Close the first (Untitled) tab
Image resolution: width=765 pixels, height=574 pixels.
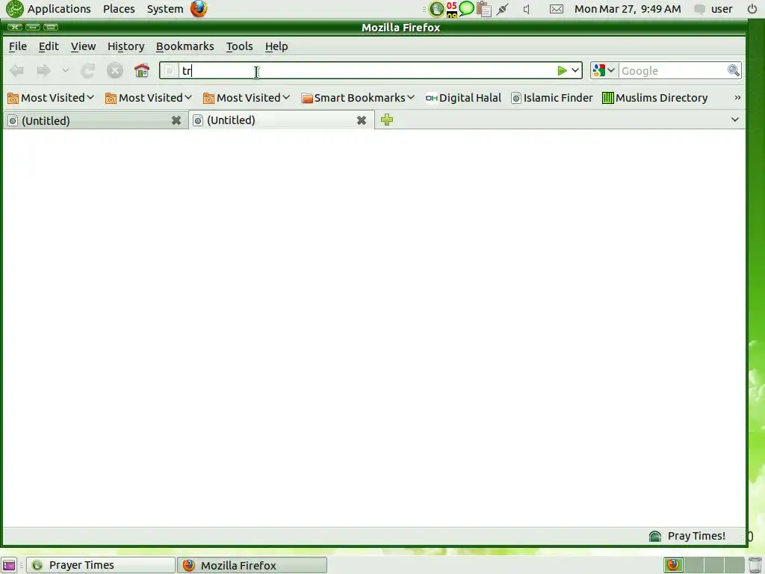tap(176, 120)
